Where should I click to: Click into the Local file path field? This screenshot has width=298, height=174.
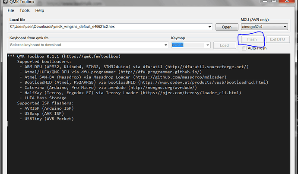pos(108,27)
